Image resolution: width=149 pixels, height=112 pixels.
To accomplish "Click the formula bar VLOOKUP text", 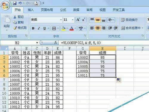I will (81, 43).
